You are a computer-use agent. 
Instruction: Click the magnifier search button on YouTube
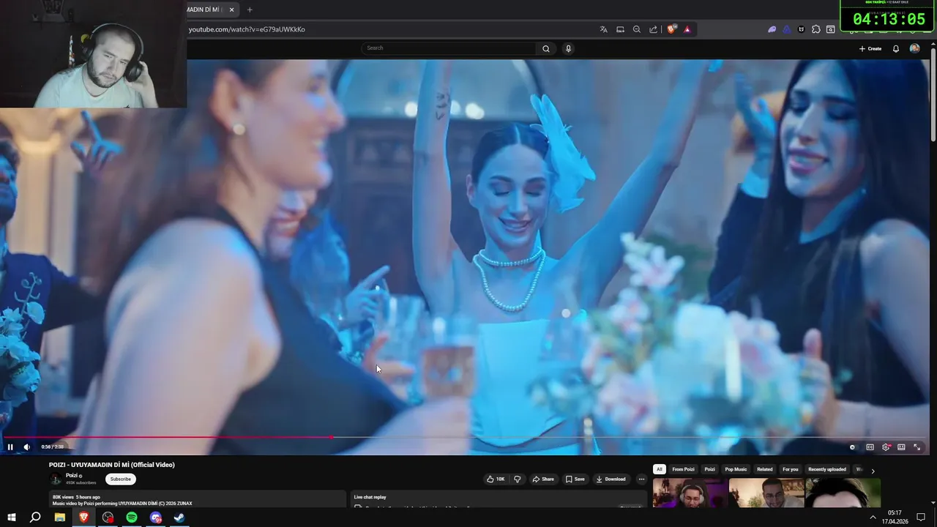click(x=546, y=48)
